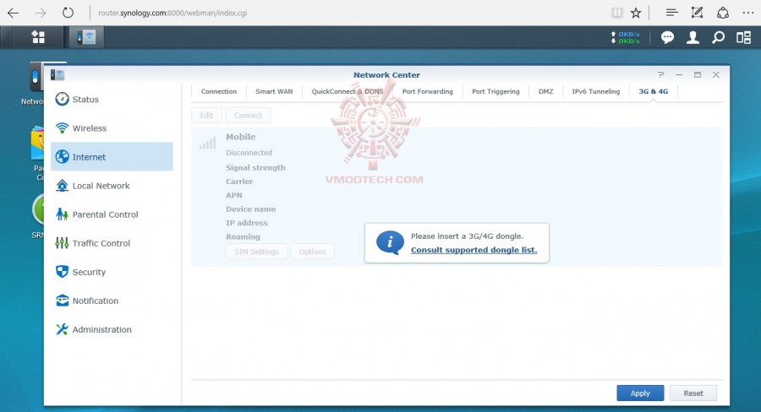
Task: Click the Traffic Control sliders icon
Action: (x=62, y=243)
